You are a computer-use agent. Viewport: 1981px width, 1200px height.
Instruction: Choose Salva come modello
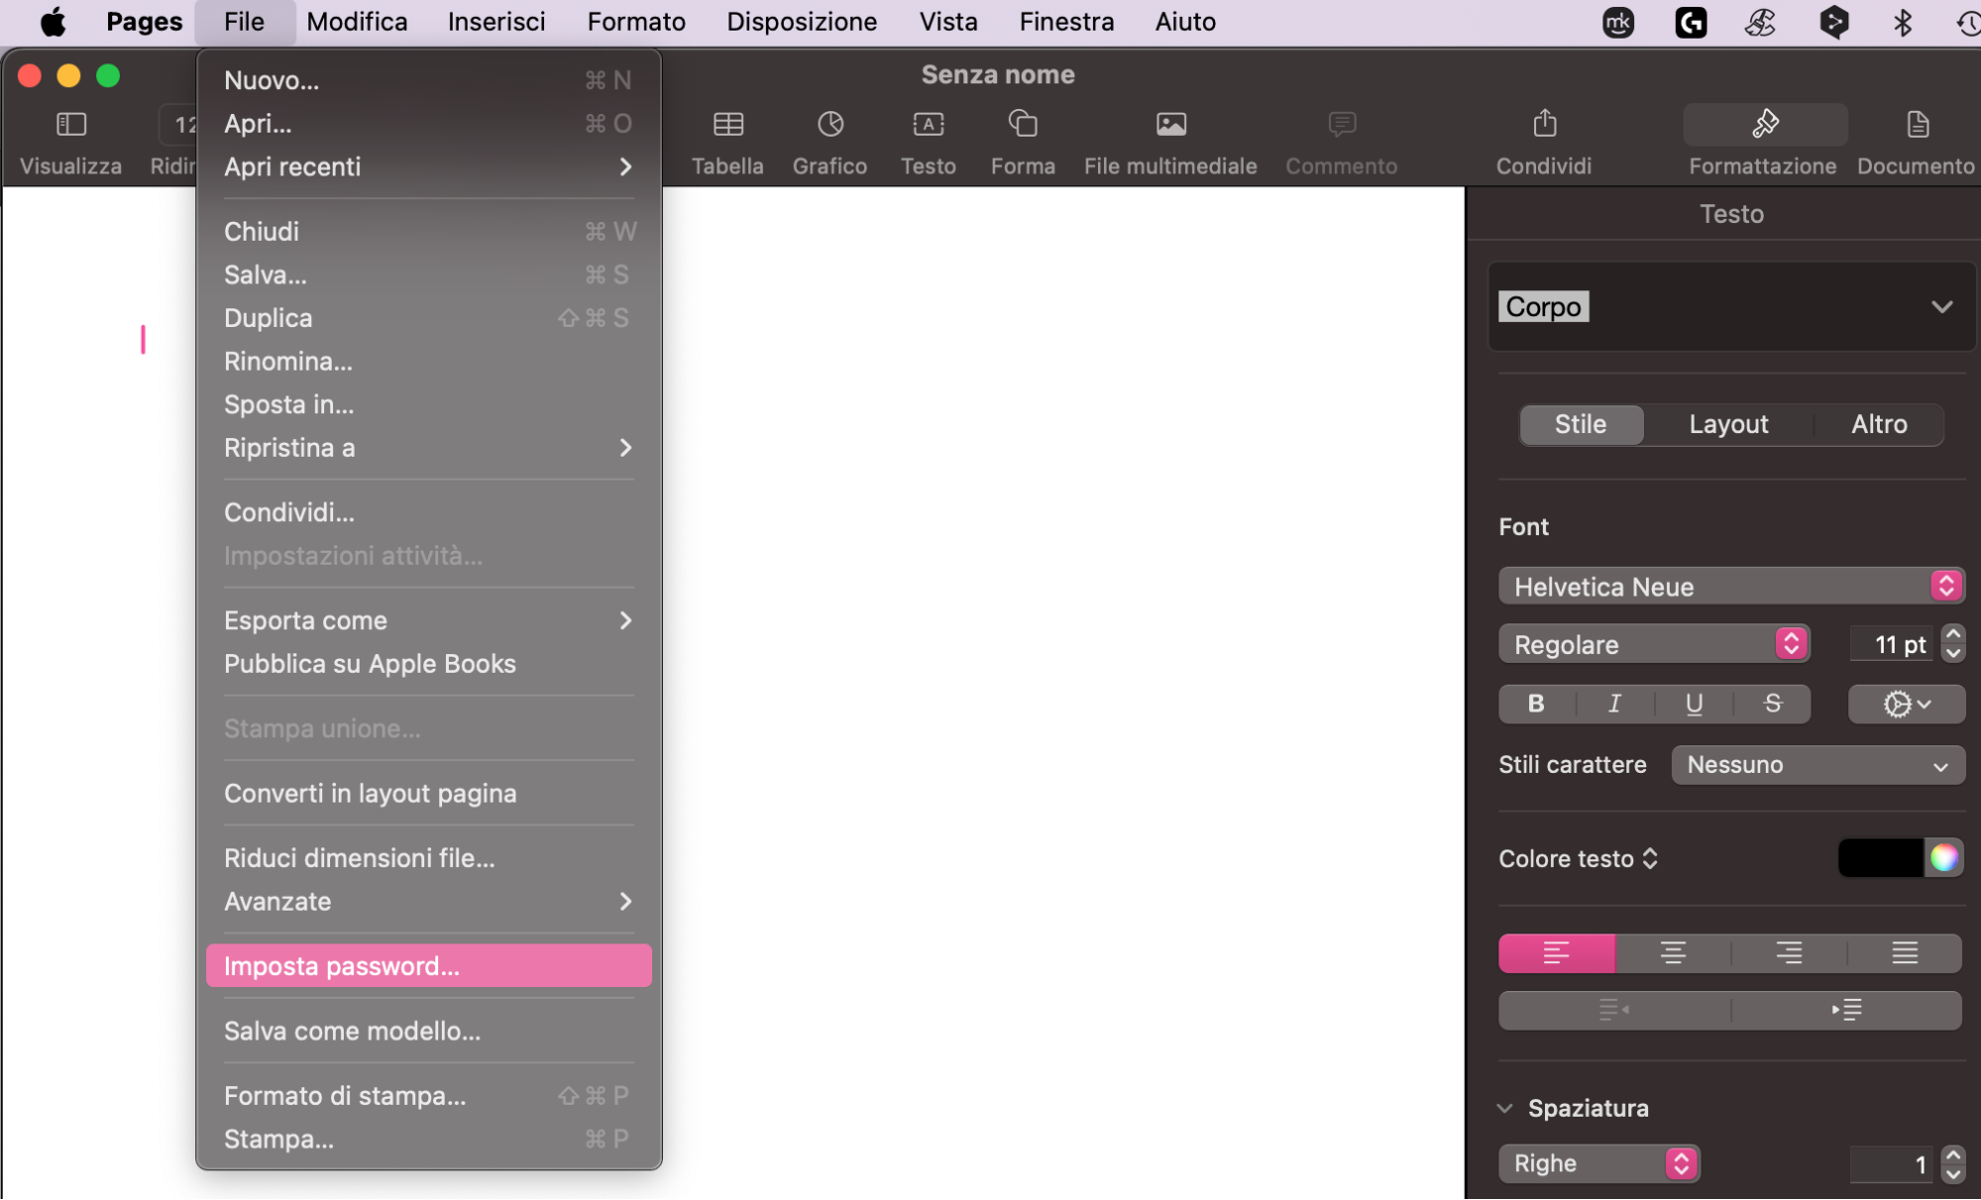pos(428,1032)
